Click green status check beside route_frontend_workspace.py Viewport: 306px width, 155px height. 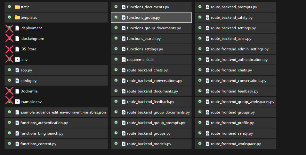coord(200,144)
